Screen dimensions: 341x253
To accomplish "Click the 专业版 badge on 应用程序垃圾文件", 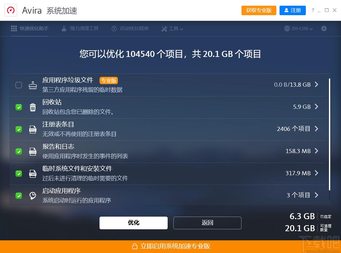I will 108,80.
